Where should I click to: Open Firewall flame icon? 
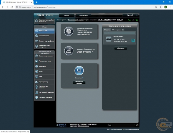(x=37, y=82)
